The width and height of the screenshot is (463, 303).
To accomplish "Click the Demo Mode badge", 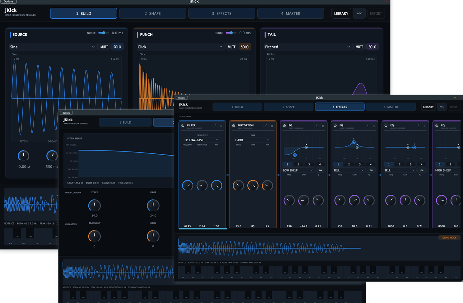I will click(x=449, y=238).
